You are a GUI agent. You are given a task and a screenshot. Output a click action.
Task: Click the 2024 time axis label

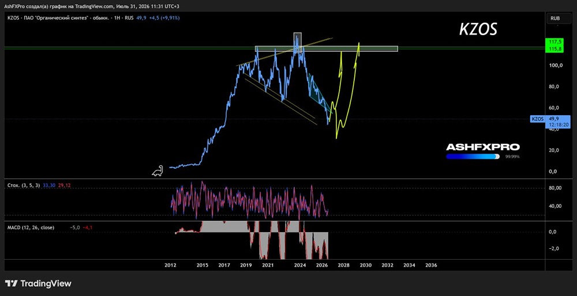300,265
